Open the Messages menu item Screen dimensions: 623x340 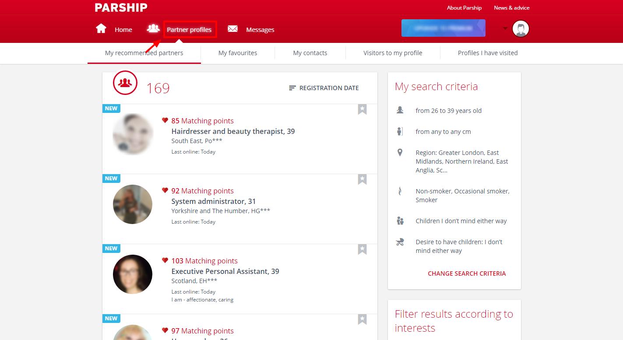pyautogui.click(x=260, y=30)
